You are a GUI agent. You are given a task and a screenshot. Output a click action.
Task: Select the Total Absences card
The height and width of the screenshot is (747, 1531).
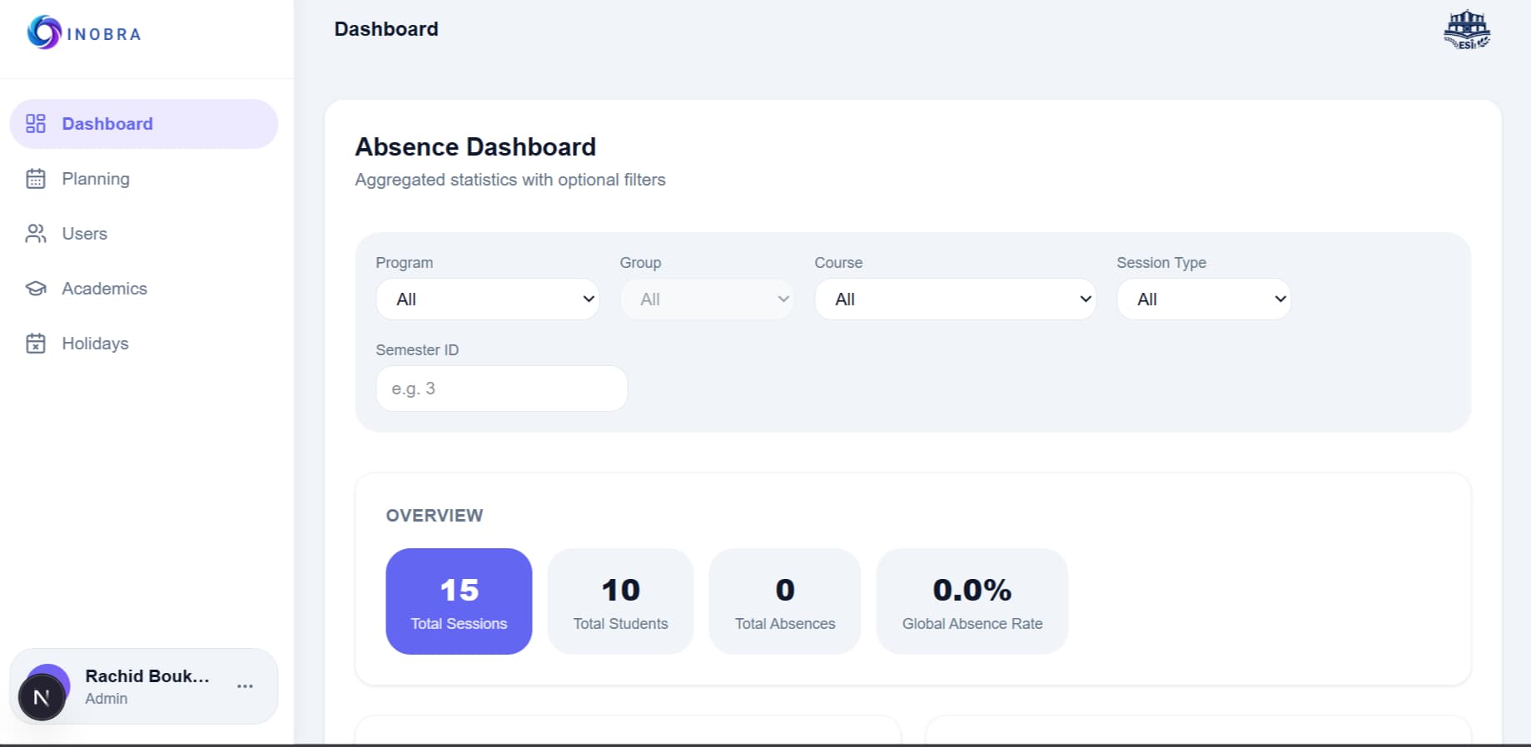coord(785,601)
